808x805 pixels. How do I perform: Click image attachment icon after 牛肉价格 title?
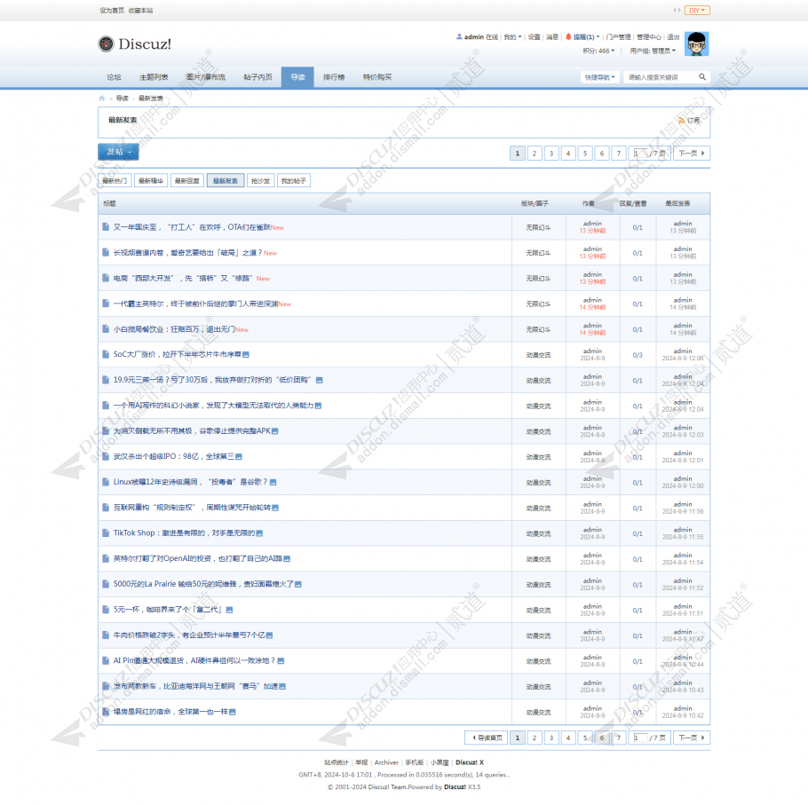[x=270, y=635]
